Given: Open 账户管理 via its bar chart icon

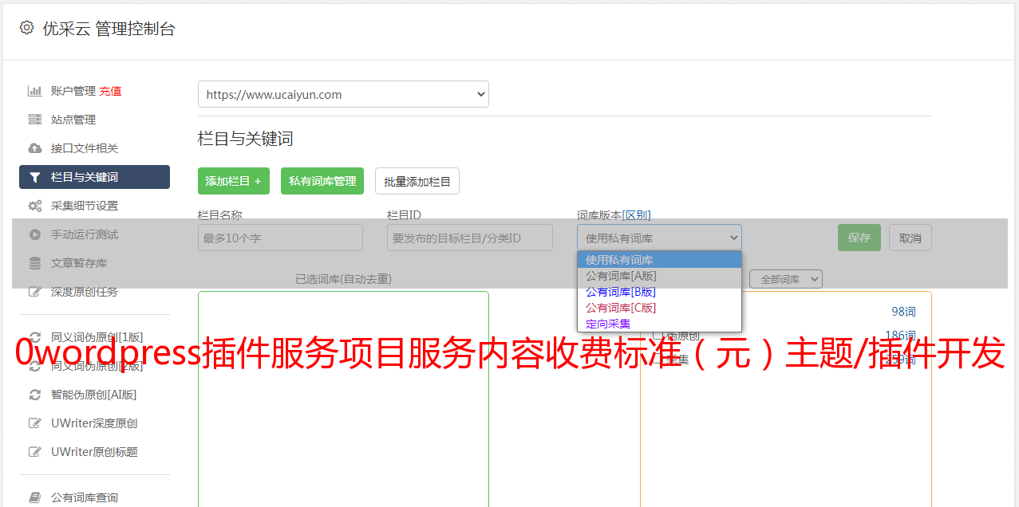Looking at the screenshot, I should [34, 91].
